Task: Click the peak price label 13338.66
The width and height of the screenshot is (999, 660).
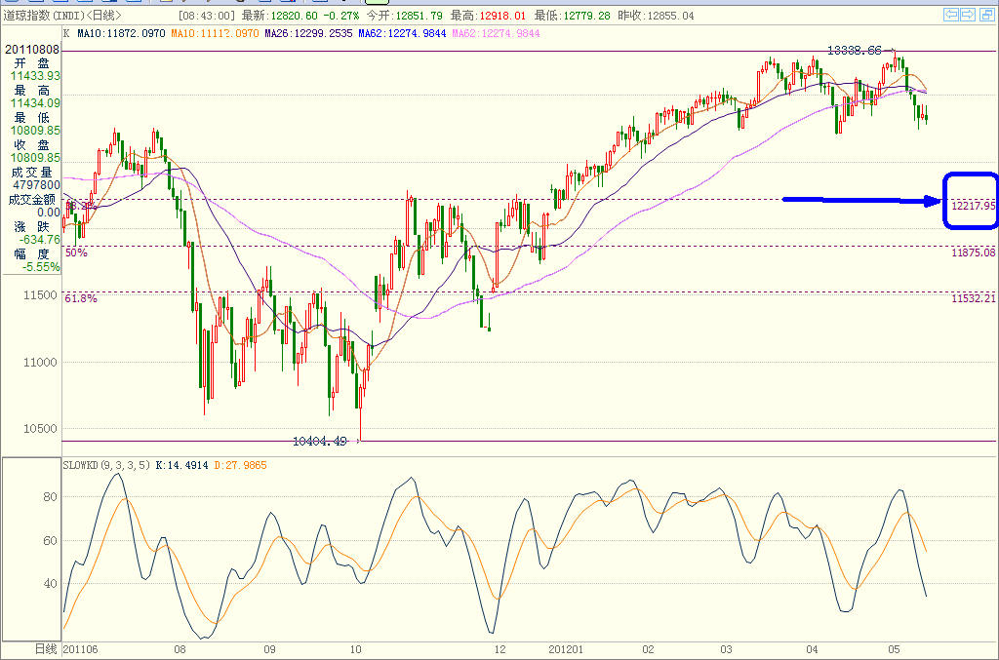Action: click(855, 51)
